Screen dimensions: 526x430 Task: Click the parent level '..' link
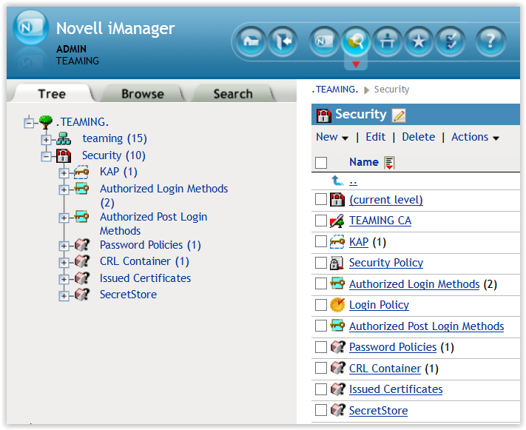pyautogui.click(x=353, y=181)
